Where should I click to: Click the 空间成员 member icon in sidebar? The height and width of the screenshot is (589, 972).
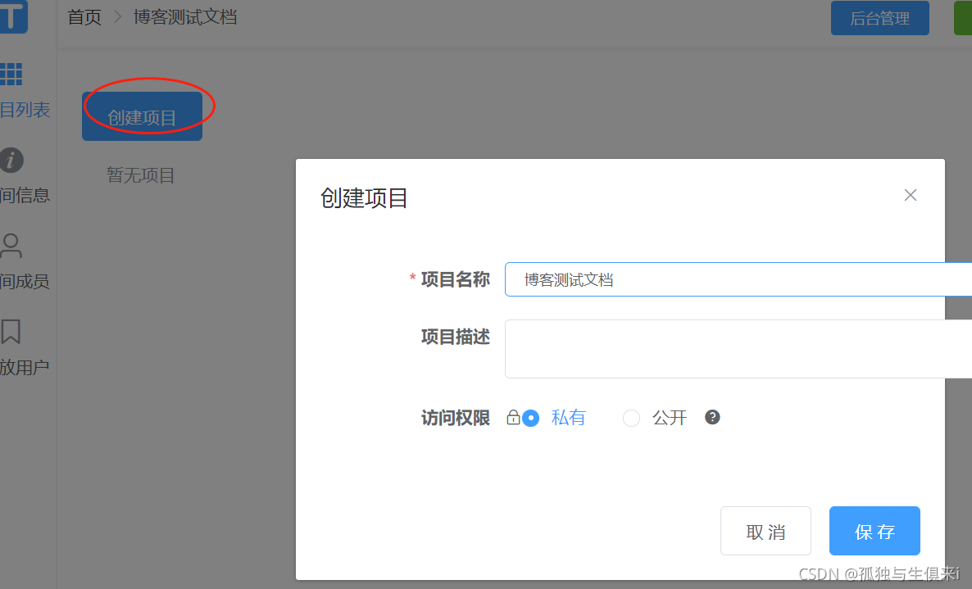click(11, 246)
